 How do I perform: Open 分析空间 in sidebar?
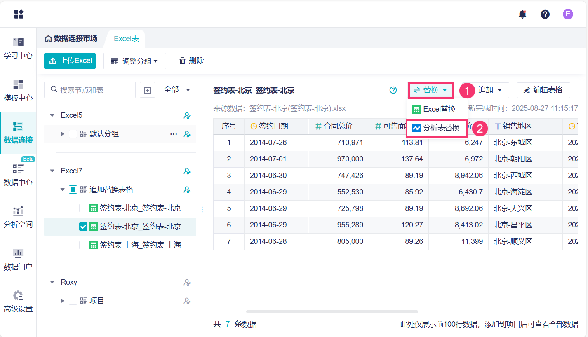pyautogui.click(x=18, y=217)
